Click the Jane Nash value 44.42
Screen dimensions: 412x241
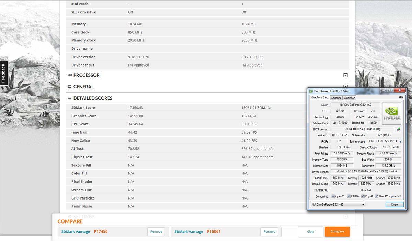coord(133,132)
